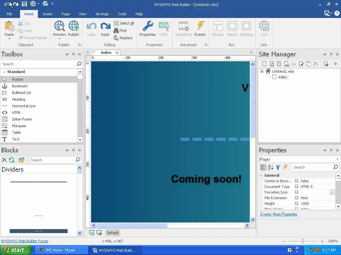341x255 pixels.
Task: Click the Default breakpoint button
Action: 113,233
